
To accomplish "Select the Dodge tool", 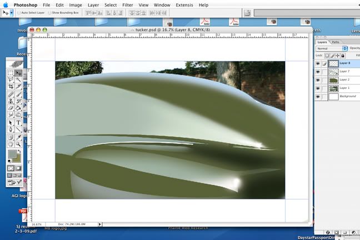I will pos(18,114).
